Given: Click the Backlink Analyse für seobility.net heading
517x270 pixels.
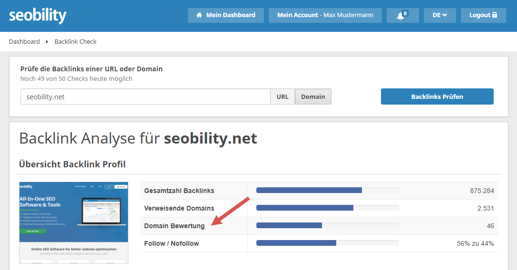Looking at the screenshot, I should (x=138, y=138).
